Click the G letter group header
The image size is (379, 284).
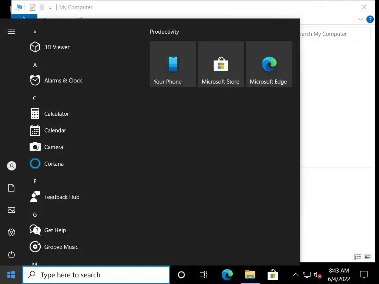point(35,215)
